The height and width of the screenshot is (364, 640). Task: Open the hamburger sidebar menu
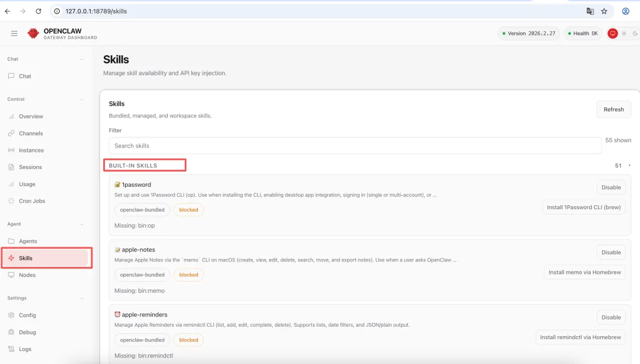[14, 34]
